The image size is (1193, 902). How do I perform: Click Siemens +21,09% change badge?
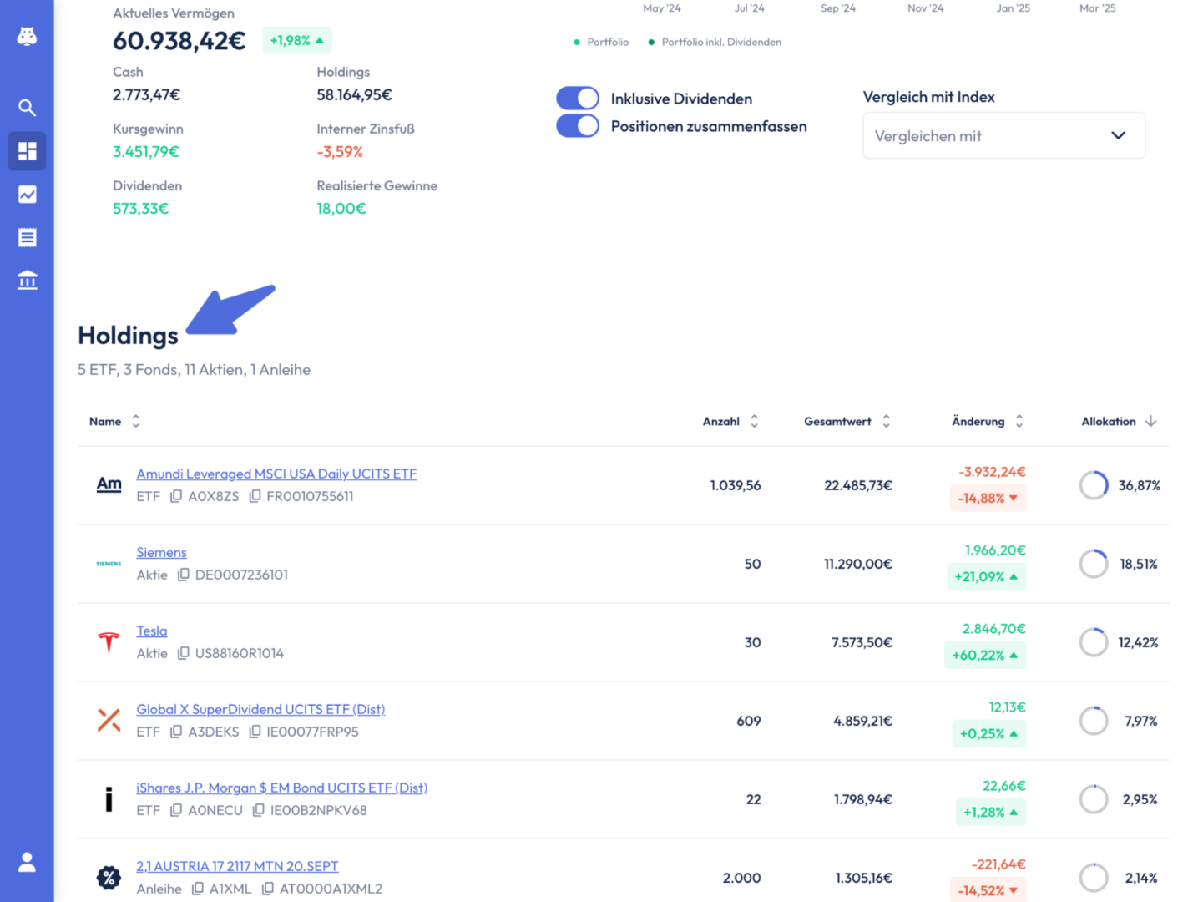[x=986, y=576]
